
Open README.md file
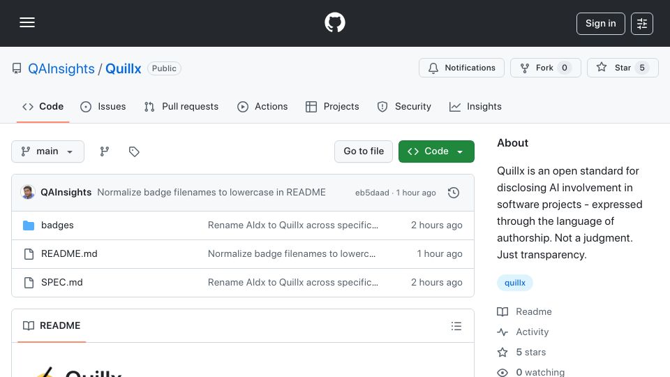[x=69, y=254]
